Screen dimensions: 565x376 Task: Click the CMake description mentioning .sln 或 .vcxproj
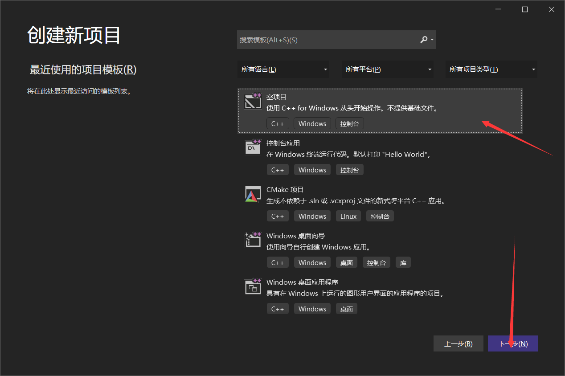[356, 201]
